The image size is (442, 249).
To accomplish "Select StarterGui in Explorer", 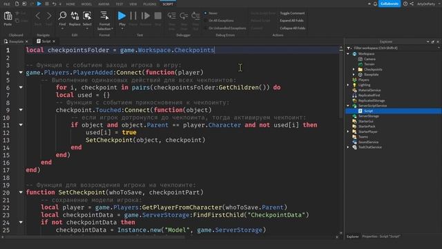I will 365,121.
